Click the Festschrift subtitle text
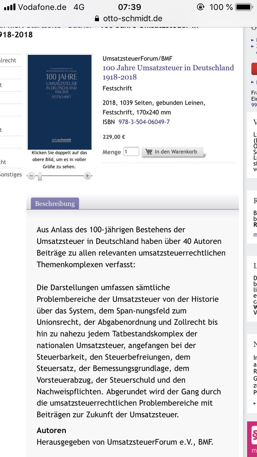Screen dimensions: 257x457 (117, 88)
